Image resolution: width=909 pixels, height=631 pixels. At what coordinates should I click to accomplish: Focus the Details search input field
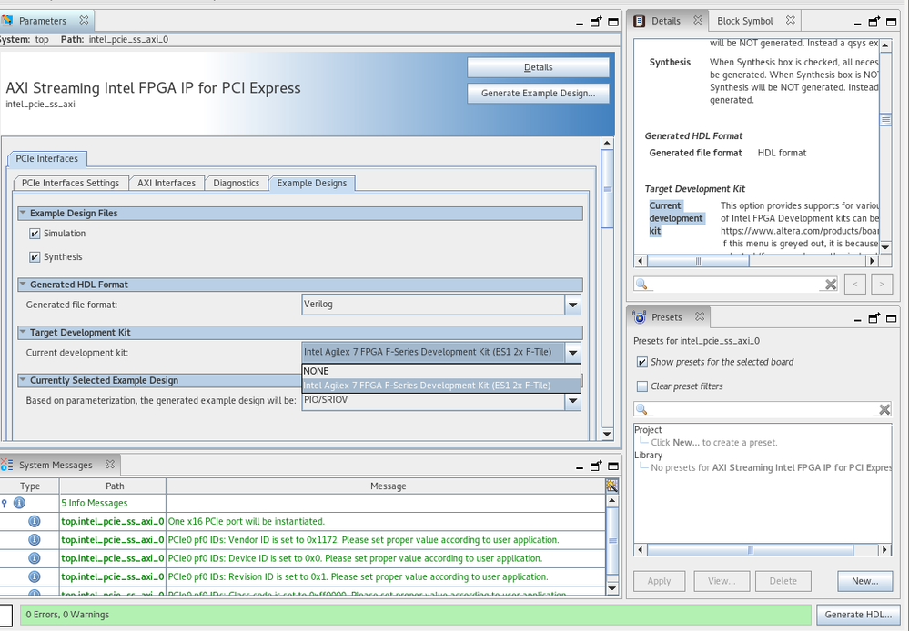pyautogui.click(x=736, y=284)
